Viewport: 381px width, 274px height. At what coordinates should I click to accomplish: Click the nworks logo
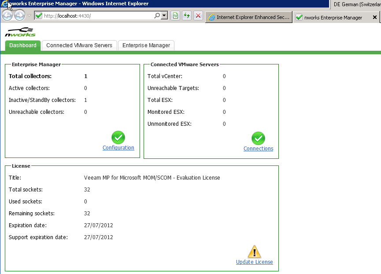[x=20, y=32]
